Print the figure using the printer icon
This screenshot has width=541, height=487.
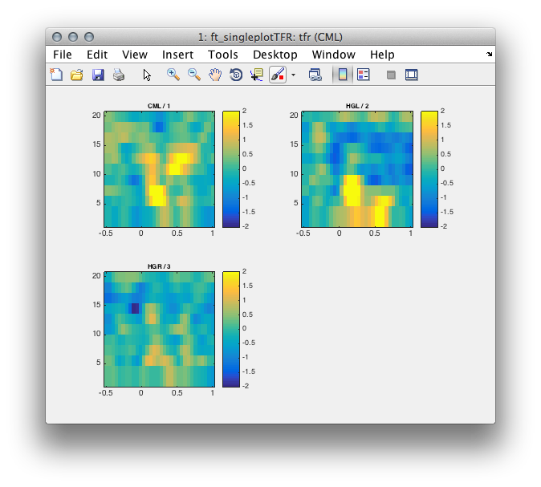(119, 75)
